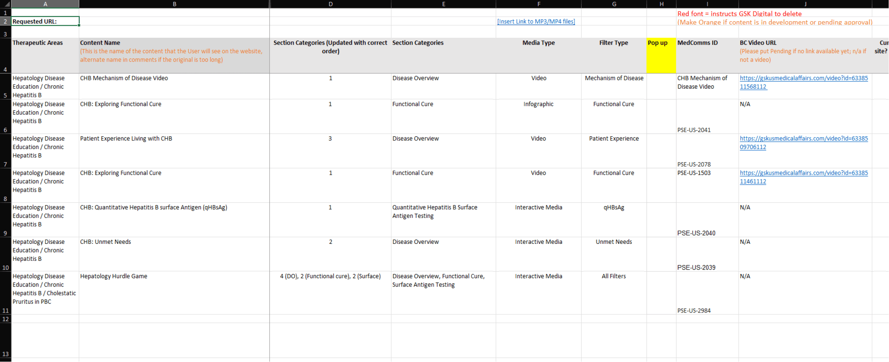Click the 'All Filters' cell

(x=614, y=293)
